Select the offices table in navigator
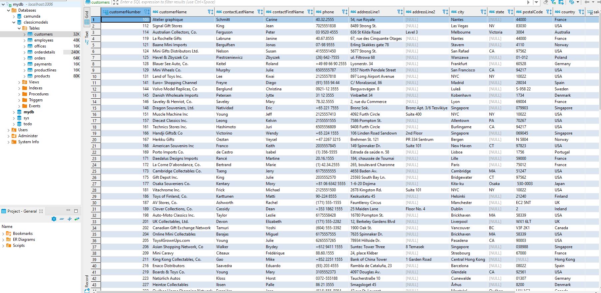The width and height of the screenshot is (601, 293). 40,46
